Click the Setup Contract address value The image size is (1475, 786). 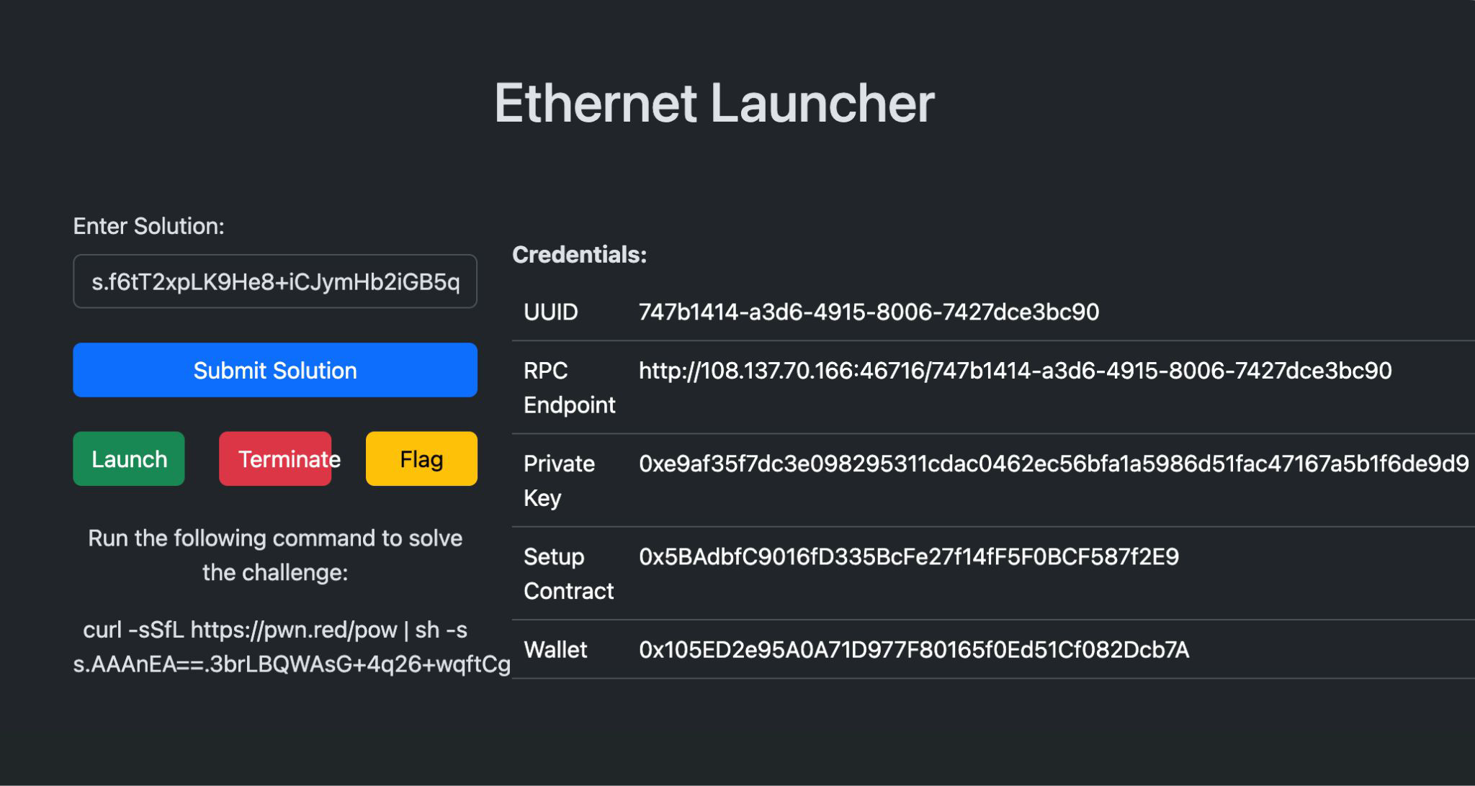(908, 556)
